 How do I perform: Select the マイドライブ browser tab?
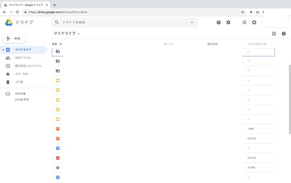point(26,5)
